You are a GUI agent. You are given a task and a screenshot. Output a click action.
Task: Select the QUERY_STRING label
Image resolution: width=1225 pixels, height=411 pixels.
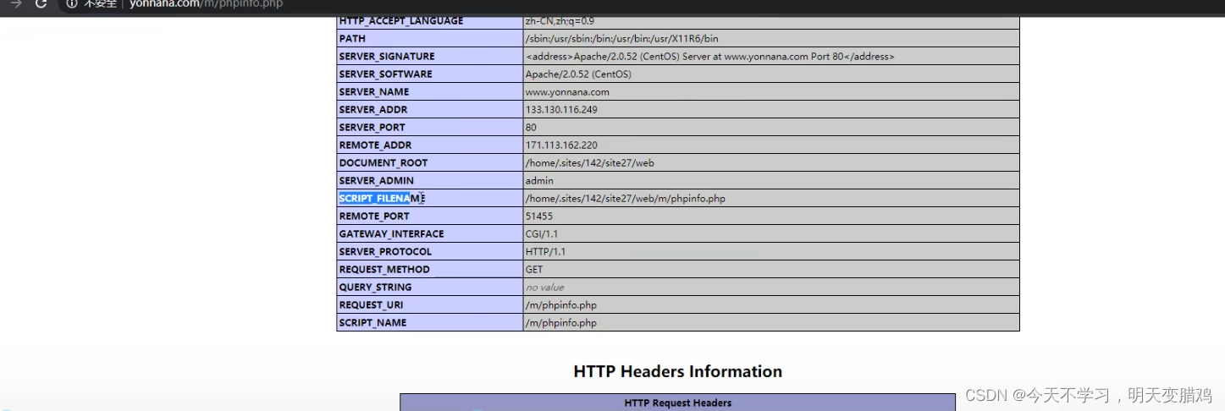pos(375,288)
